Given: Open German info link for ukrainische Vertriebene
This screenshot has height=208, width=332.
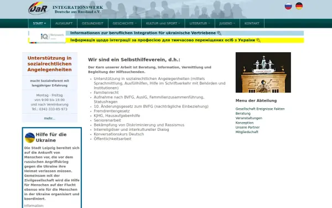Looking at the screenshot, I should pos(143,33).
